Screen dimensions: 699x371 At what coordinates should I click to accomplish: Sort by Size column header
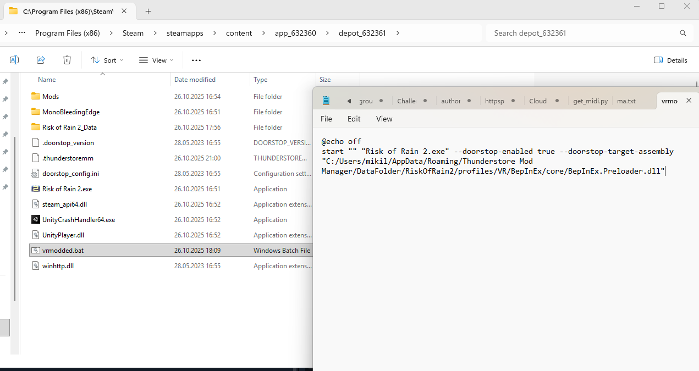pyautogui.click(x=325, y=80)
